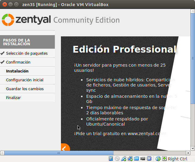
Task: Close the zen35 VirtualBox window
Action: [x=5, y=5]
